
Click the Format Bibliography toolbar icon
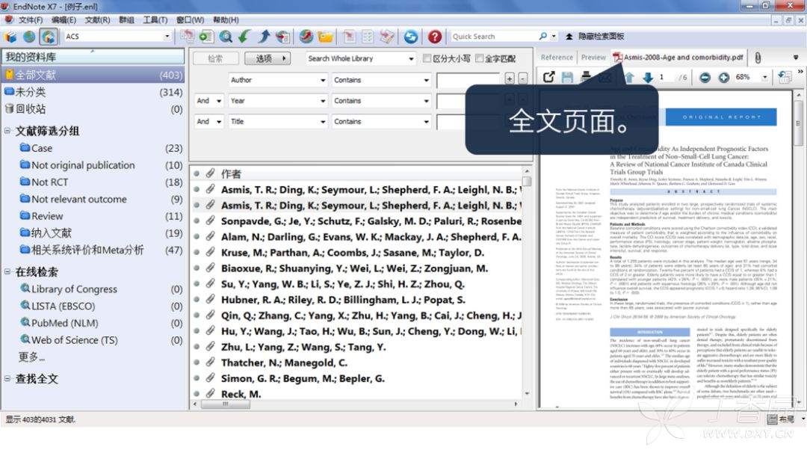click(x=368, y=37)
